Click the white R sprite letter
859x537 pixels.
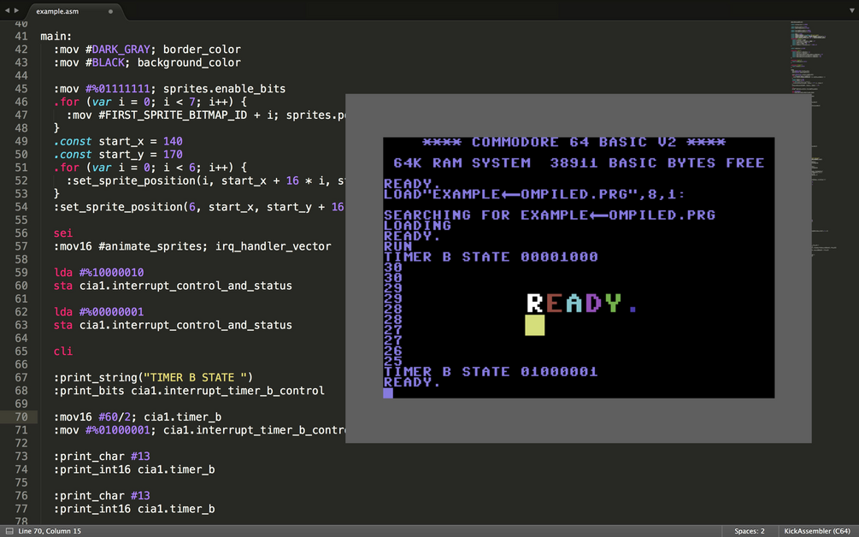pos(535,303)
